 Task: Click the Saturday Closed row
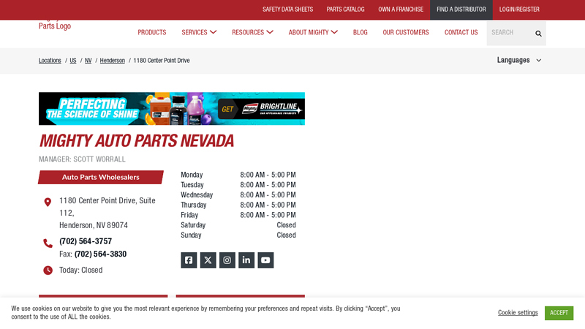(x=238, y=225)
